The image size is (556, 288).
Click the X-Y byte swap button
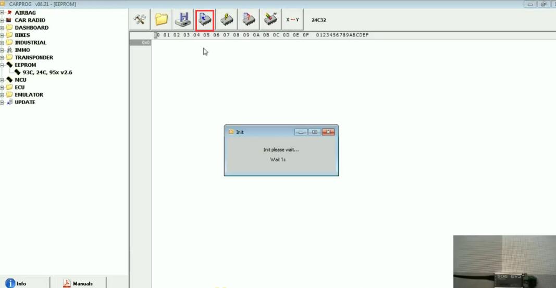[292, 19]
